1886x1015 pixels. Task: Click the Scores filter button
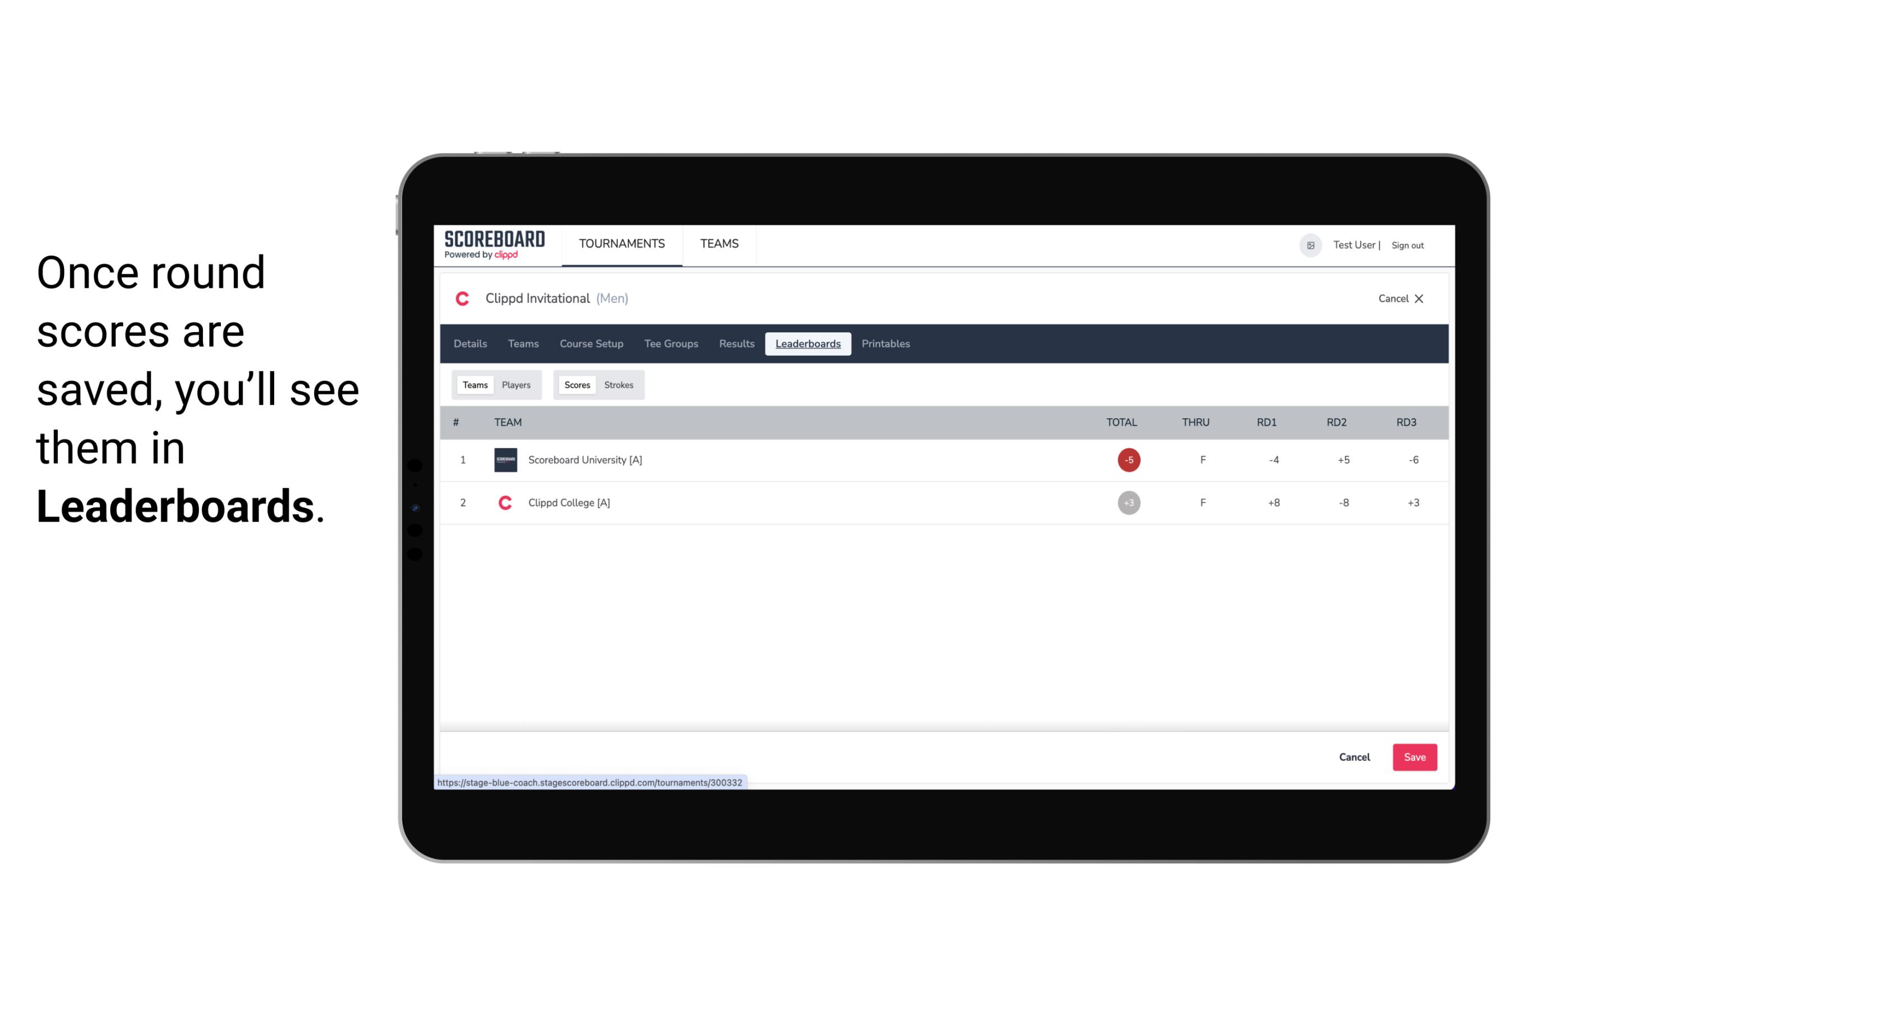click(576, 384)
